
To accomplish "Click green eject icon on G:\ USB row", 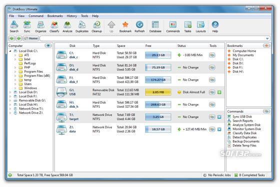I will pyautogui.click(x=219, y=92).
